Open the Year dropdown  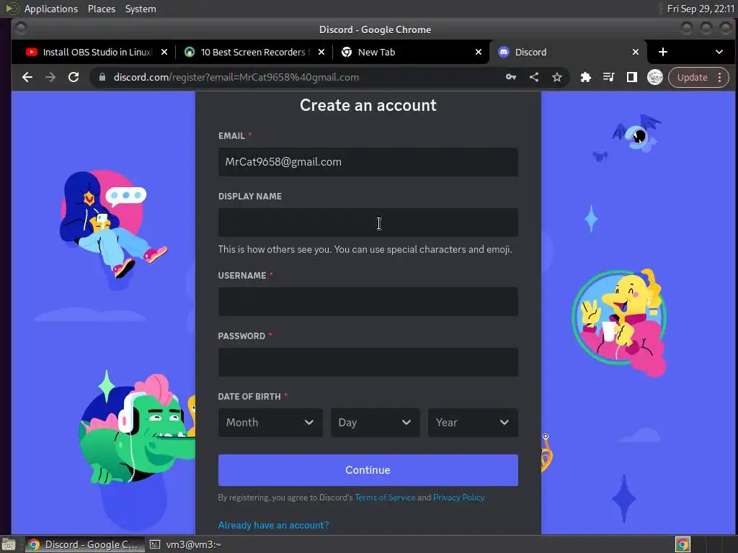tap(473, 422)
